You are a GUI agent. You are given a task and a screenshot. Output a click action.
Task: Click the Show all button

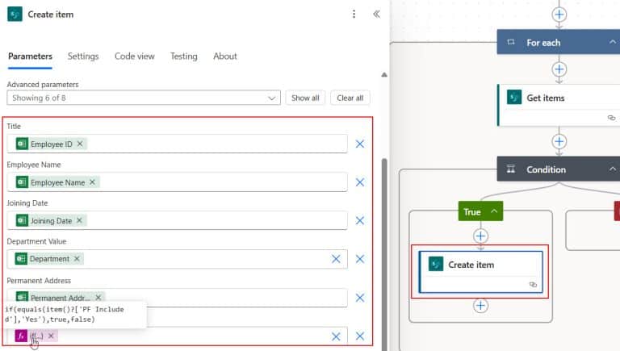tap(305, 98)
